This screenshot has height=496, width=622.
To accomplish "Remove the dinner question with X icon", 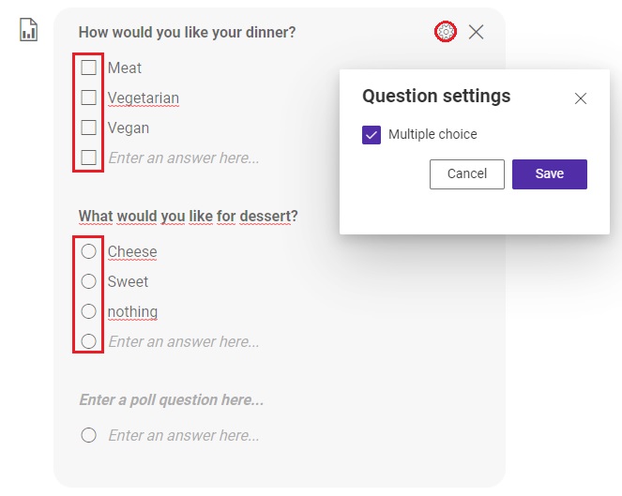I will [x=476, y=32].
